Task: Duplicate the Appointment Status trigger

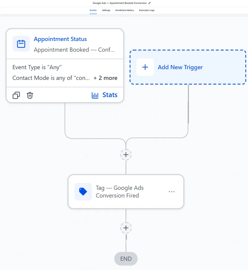Action: [16, 95]
